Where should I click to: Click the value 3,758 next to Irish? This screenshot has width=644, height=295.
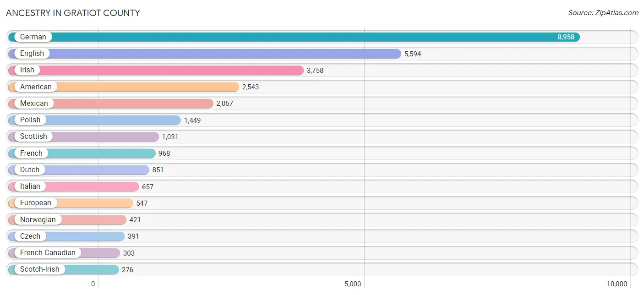click(x=315, y=71)
